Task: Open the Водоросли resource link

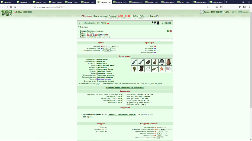Action: click(99, 129)
